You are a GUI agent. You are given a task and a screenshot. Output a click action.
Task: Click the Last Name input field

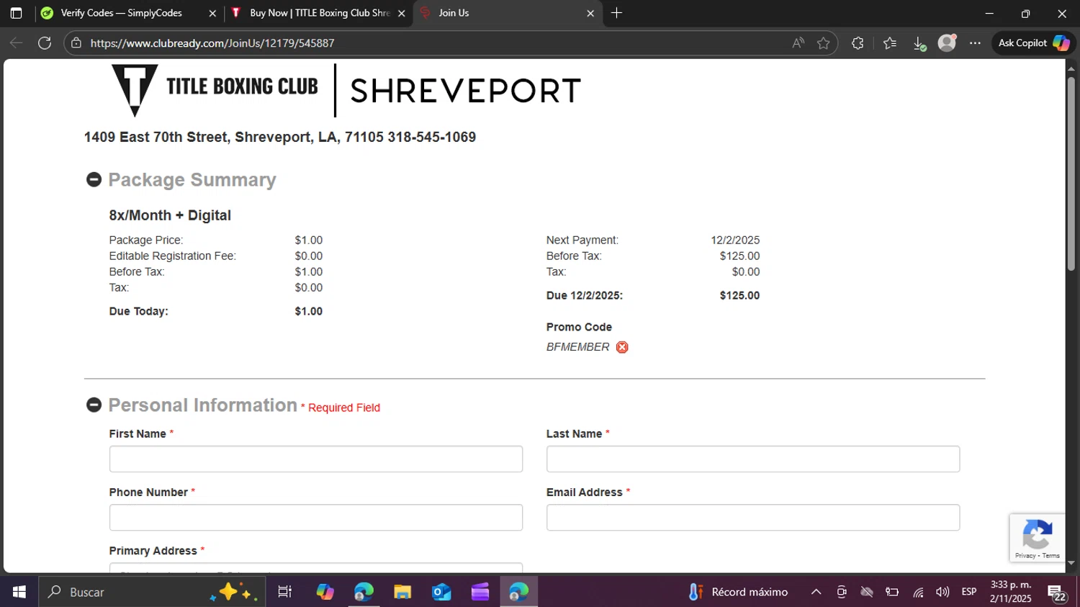tap(753, 459)
